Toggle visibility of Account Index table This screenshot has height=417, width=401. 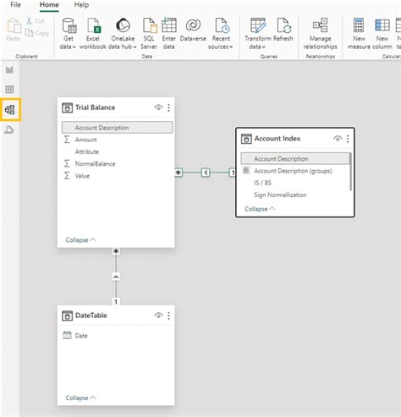[x=338, y=139]
